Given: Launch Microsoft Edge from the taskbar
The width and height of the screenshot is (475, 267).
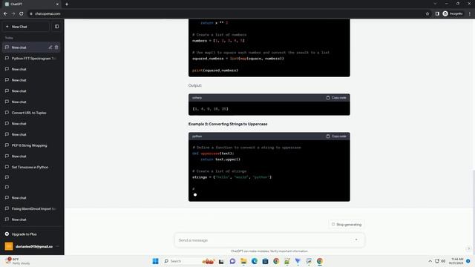Looking at the screenshot, I should coord(254,261).
